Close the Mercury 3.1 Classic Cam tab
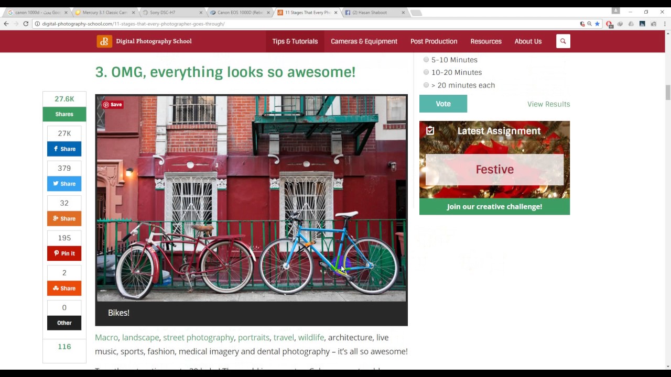The image size is (671, 377). click(133, 13)
